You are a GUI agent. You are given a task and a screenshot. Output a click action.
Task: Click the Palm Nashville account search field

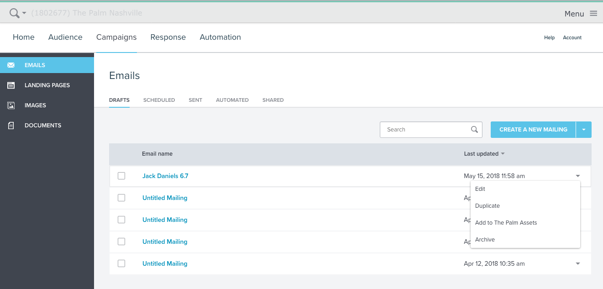(x=87, y=13)
